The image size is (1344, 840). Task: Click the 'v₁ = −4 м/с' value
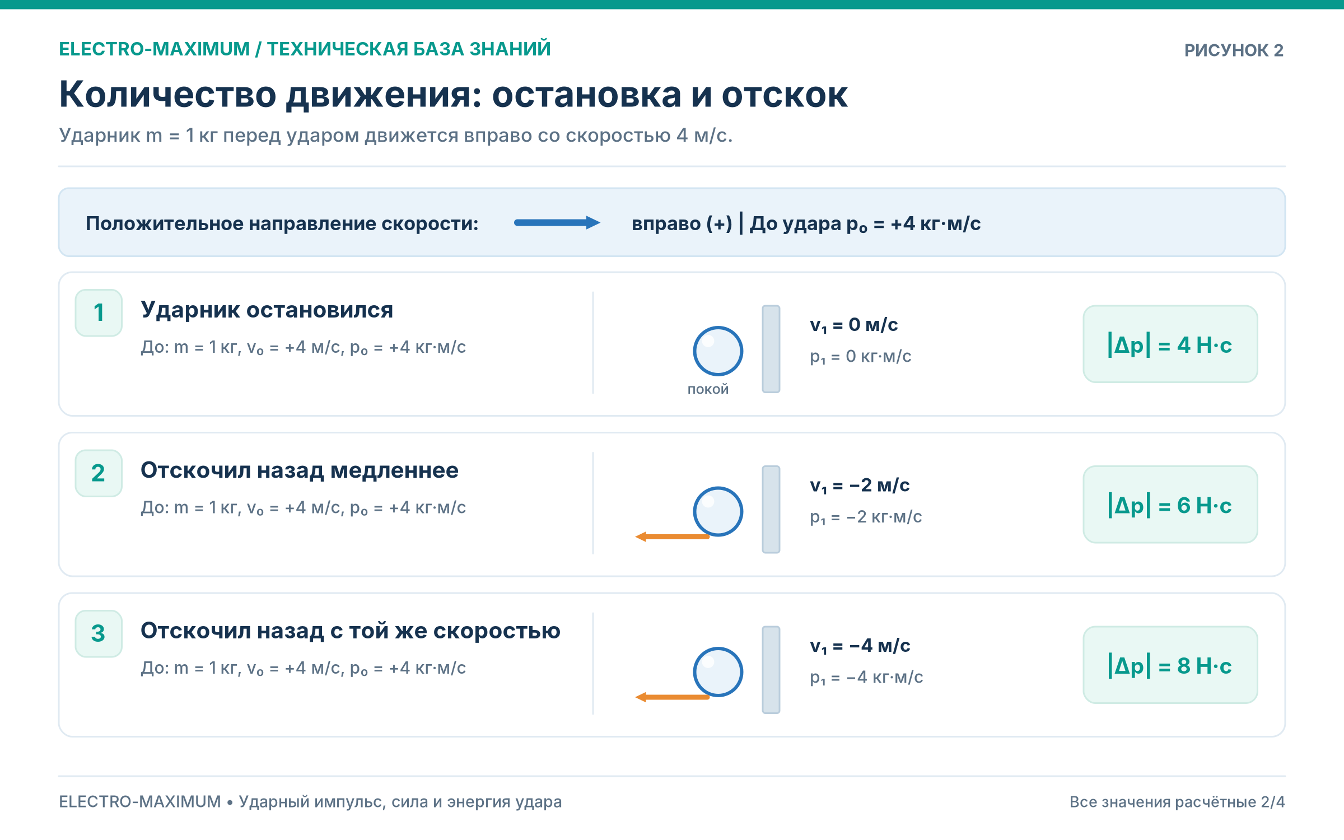(x=860, y=646)
